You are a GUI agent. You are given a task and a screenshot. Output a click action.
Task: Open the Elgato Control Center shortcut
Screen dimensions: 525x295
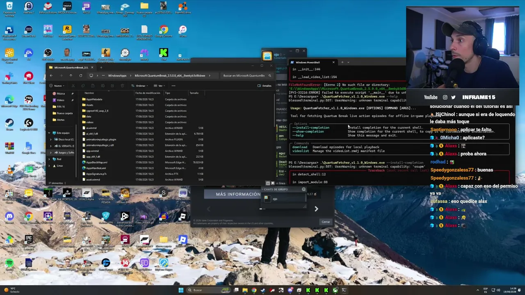9,55
